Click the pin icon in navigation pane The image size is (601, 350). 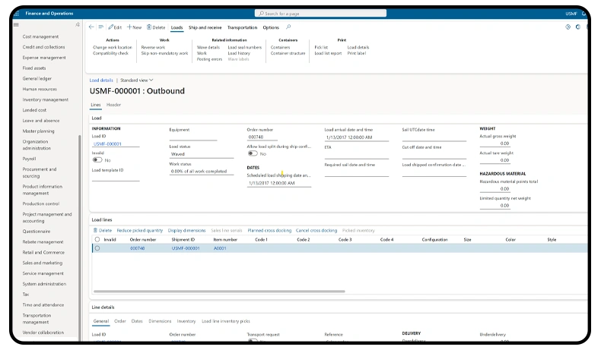click(78, 24)
